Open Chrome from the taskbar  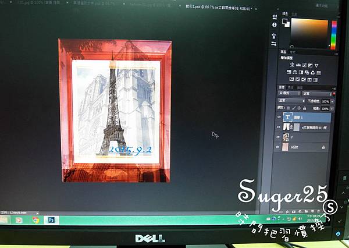(x=35, y=220)
